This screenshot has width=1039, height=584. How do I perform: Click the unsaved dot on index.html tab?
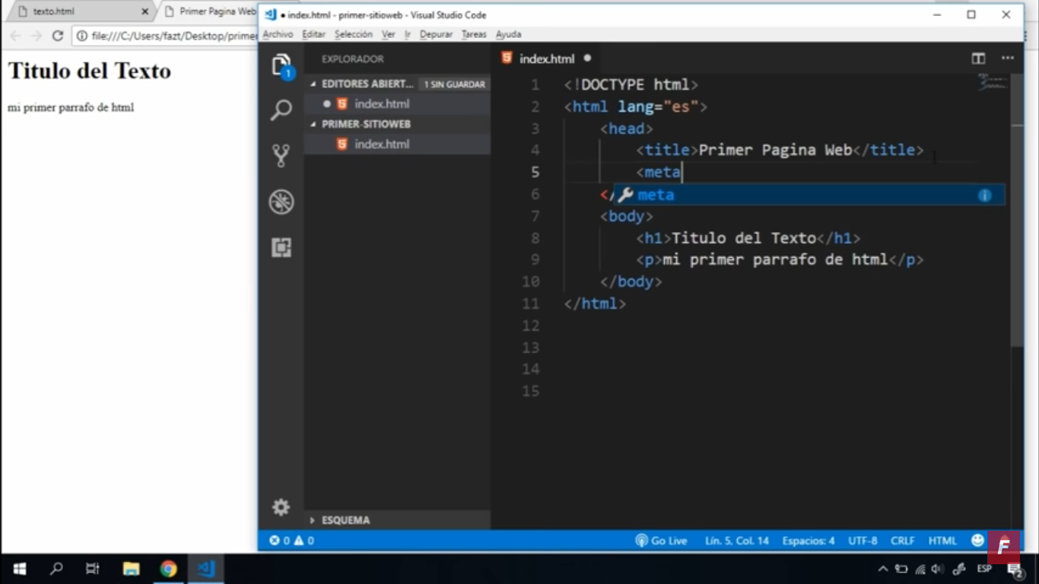point(587,58)
